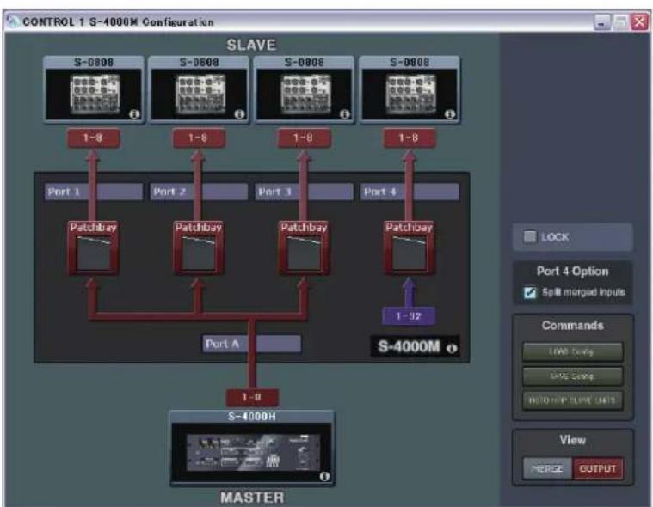Screen dimensions: 653x507
Task: Click the S-4000M device label
Action: coord(409,346)
